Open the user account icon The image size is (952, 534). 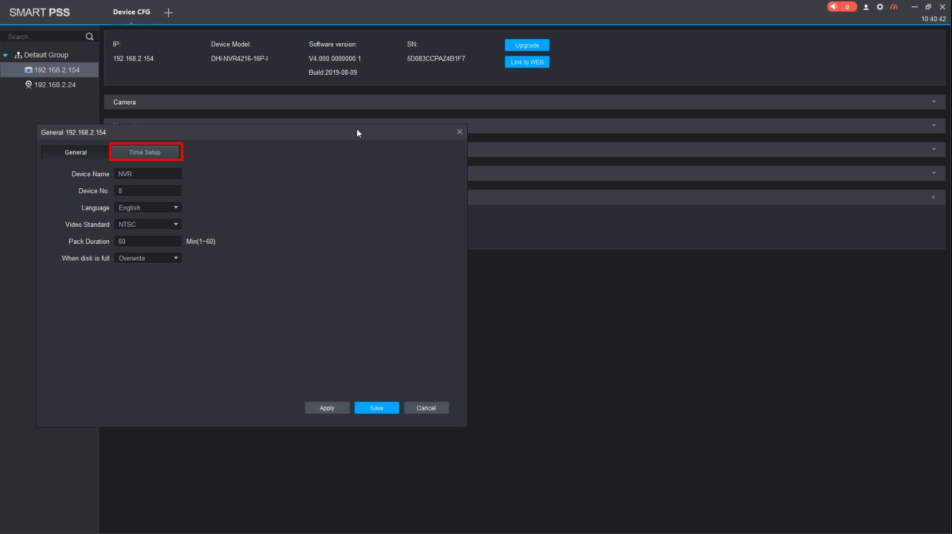point(866,7)
